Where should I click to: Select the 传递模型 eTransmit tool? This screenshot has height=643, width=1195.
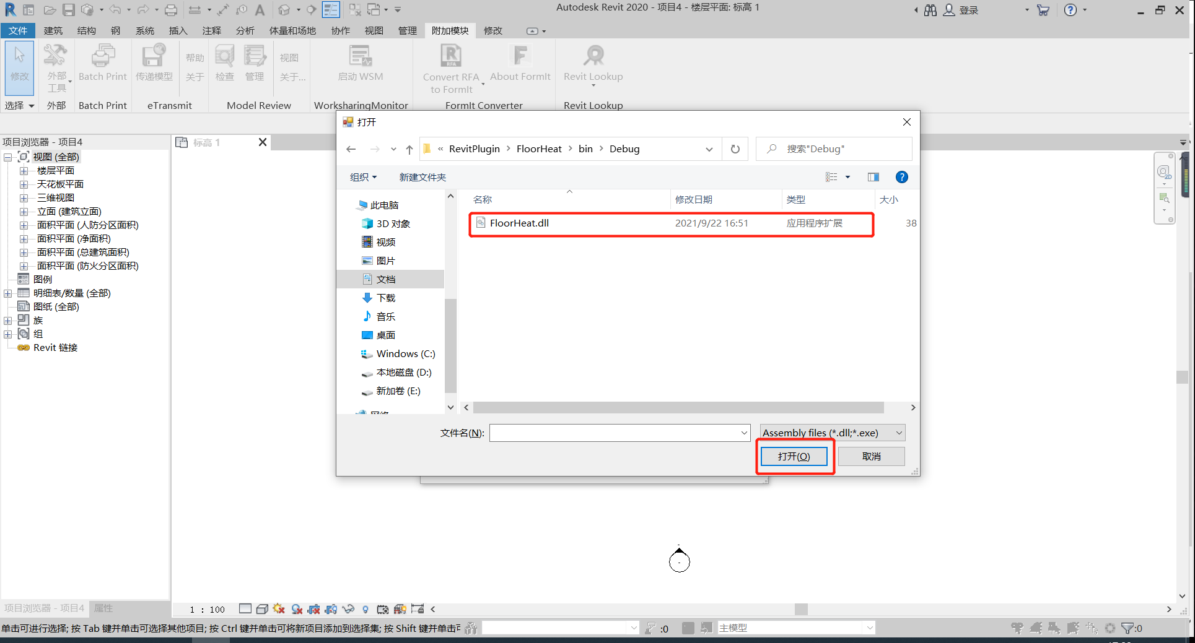154,64
